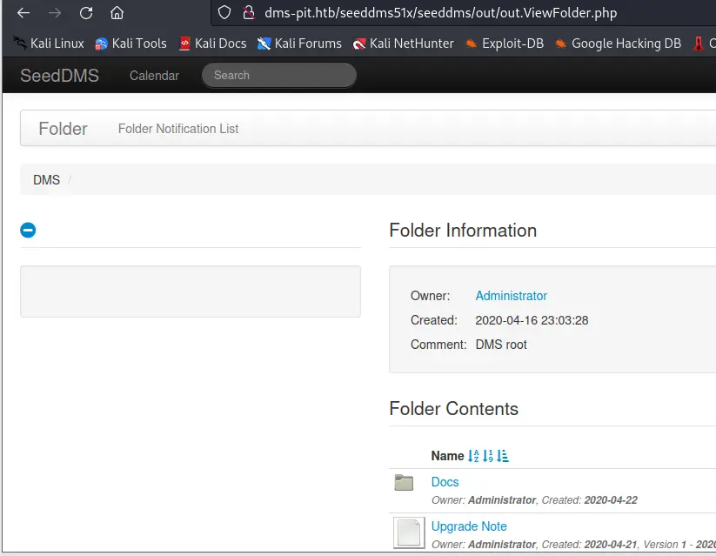
Task: Open the browser home page icon
Action: (117, 13)
